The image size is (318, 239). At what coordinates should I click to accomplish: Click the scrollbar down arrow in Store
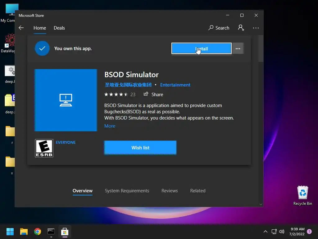(x=261, y=204)
